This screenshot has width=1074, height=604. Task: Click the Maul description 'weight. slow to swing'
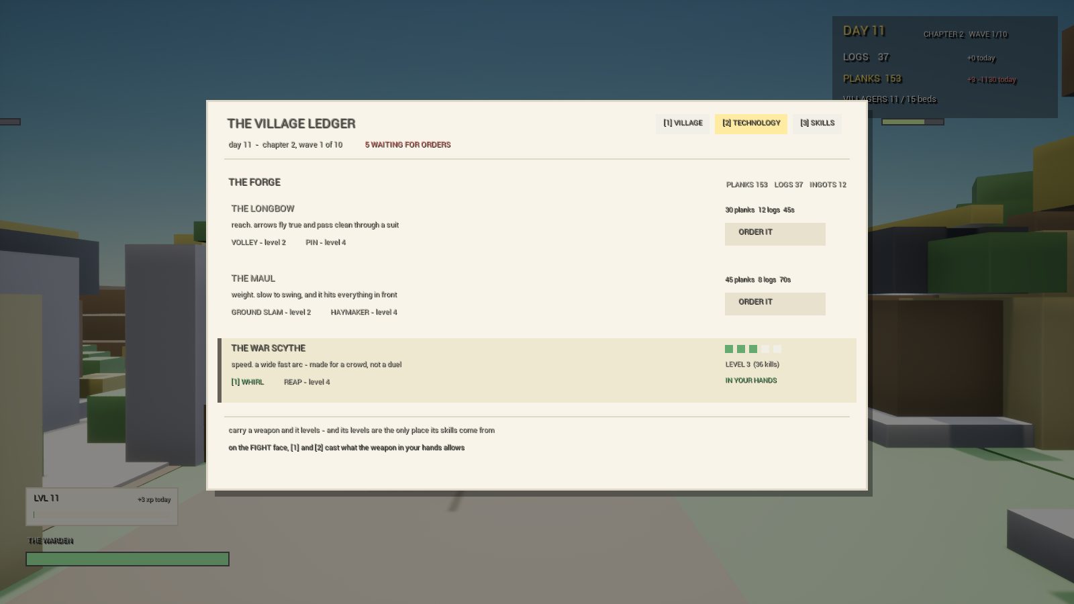pyautogui.click(x=314, y=295)
